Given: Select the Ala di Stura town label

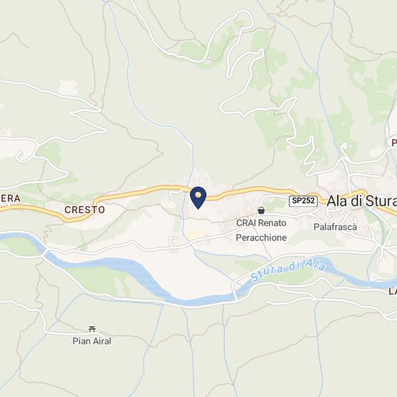Looking at the screenshot, I should pos(362,201).
